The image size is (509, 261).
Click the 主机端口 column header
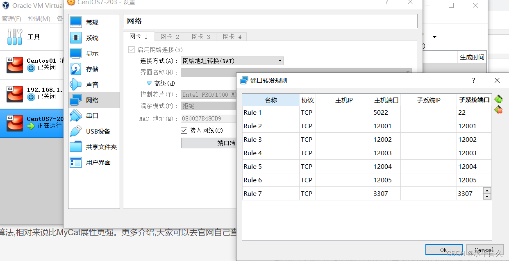click(386, 100)
